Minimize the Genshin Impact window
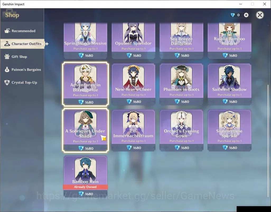The image size is (271, 212). pos(241,4)
